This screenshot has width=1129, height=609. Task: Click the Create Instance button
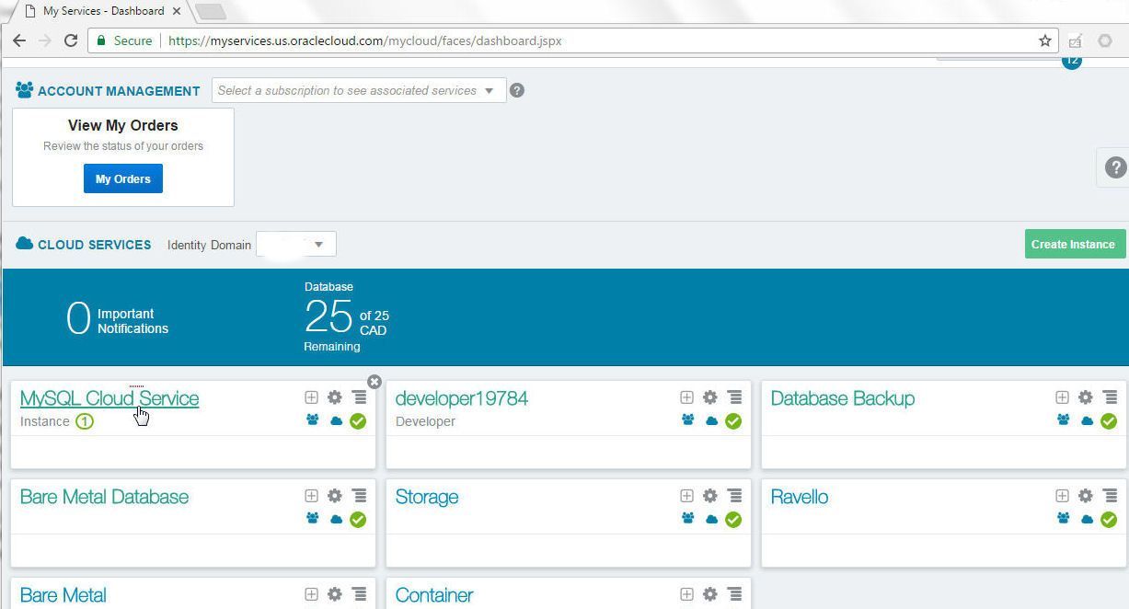click(x=1075, y=244)
